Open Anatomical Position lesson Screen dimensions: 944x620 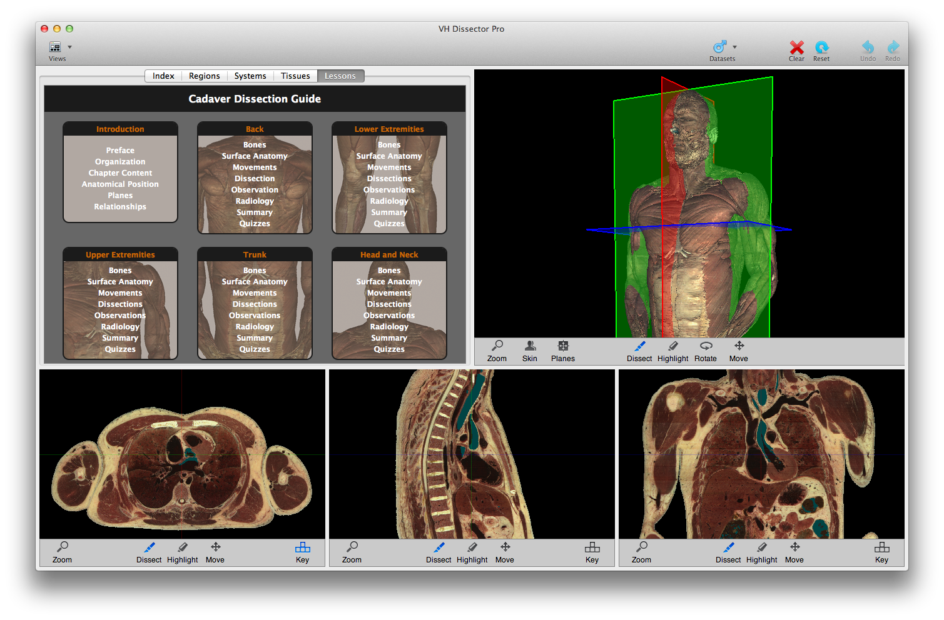click(x=120, y=184)
